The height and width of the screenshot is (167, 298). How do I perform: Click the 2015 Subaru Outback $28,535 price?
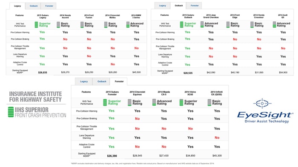click(x=188, y=73)
